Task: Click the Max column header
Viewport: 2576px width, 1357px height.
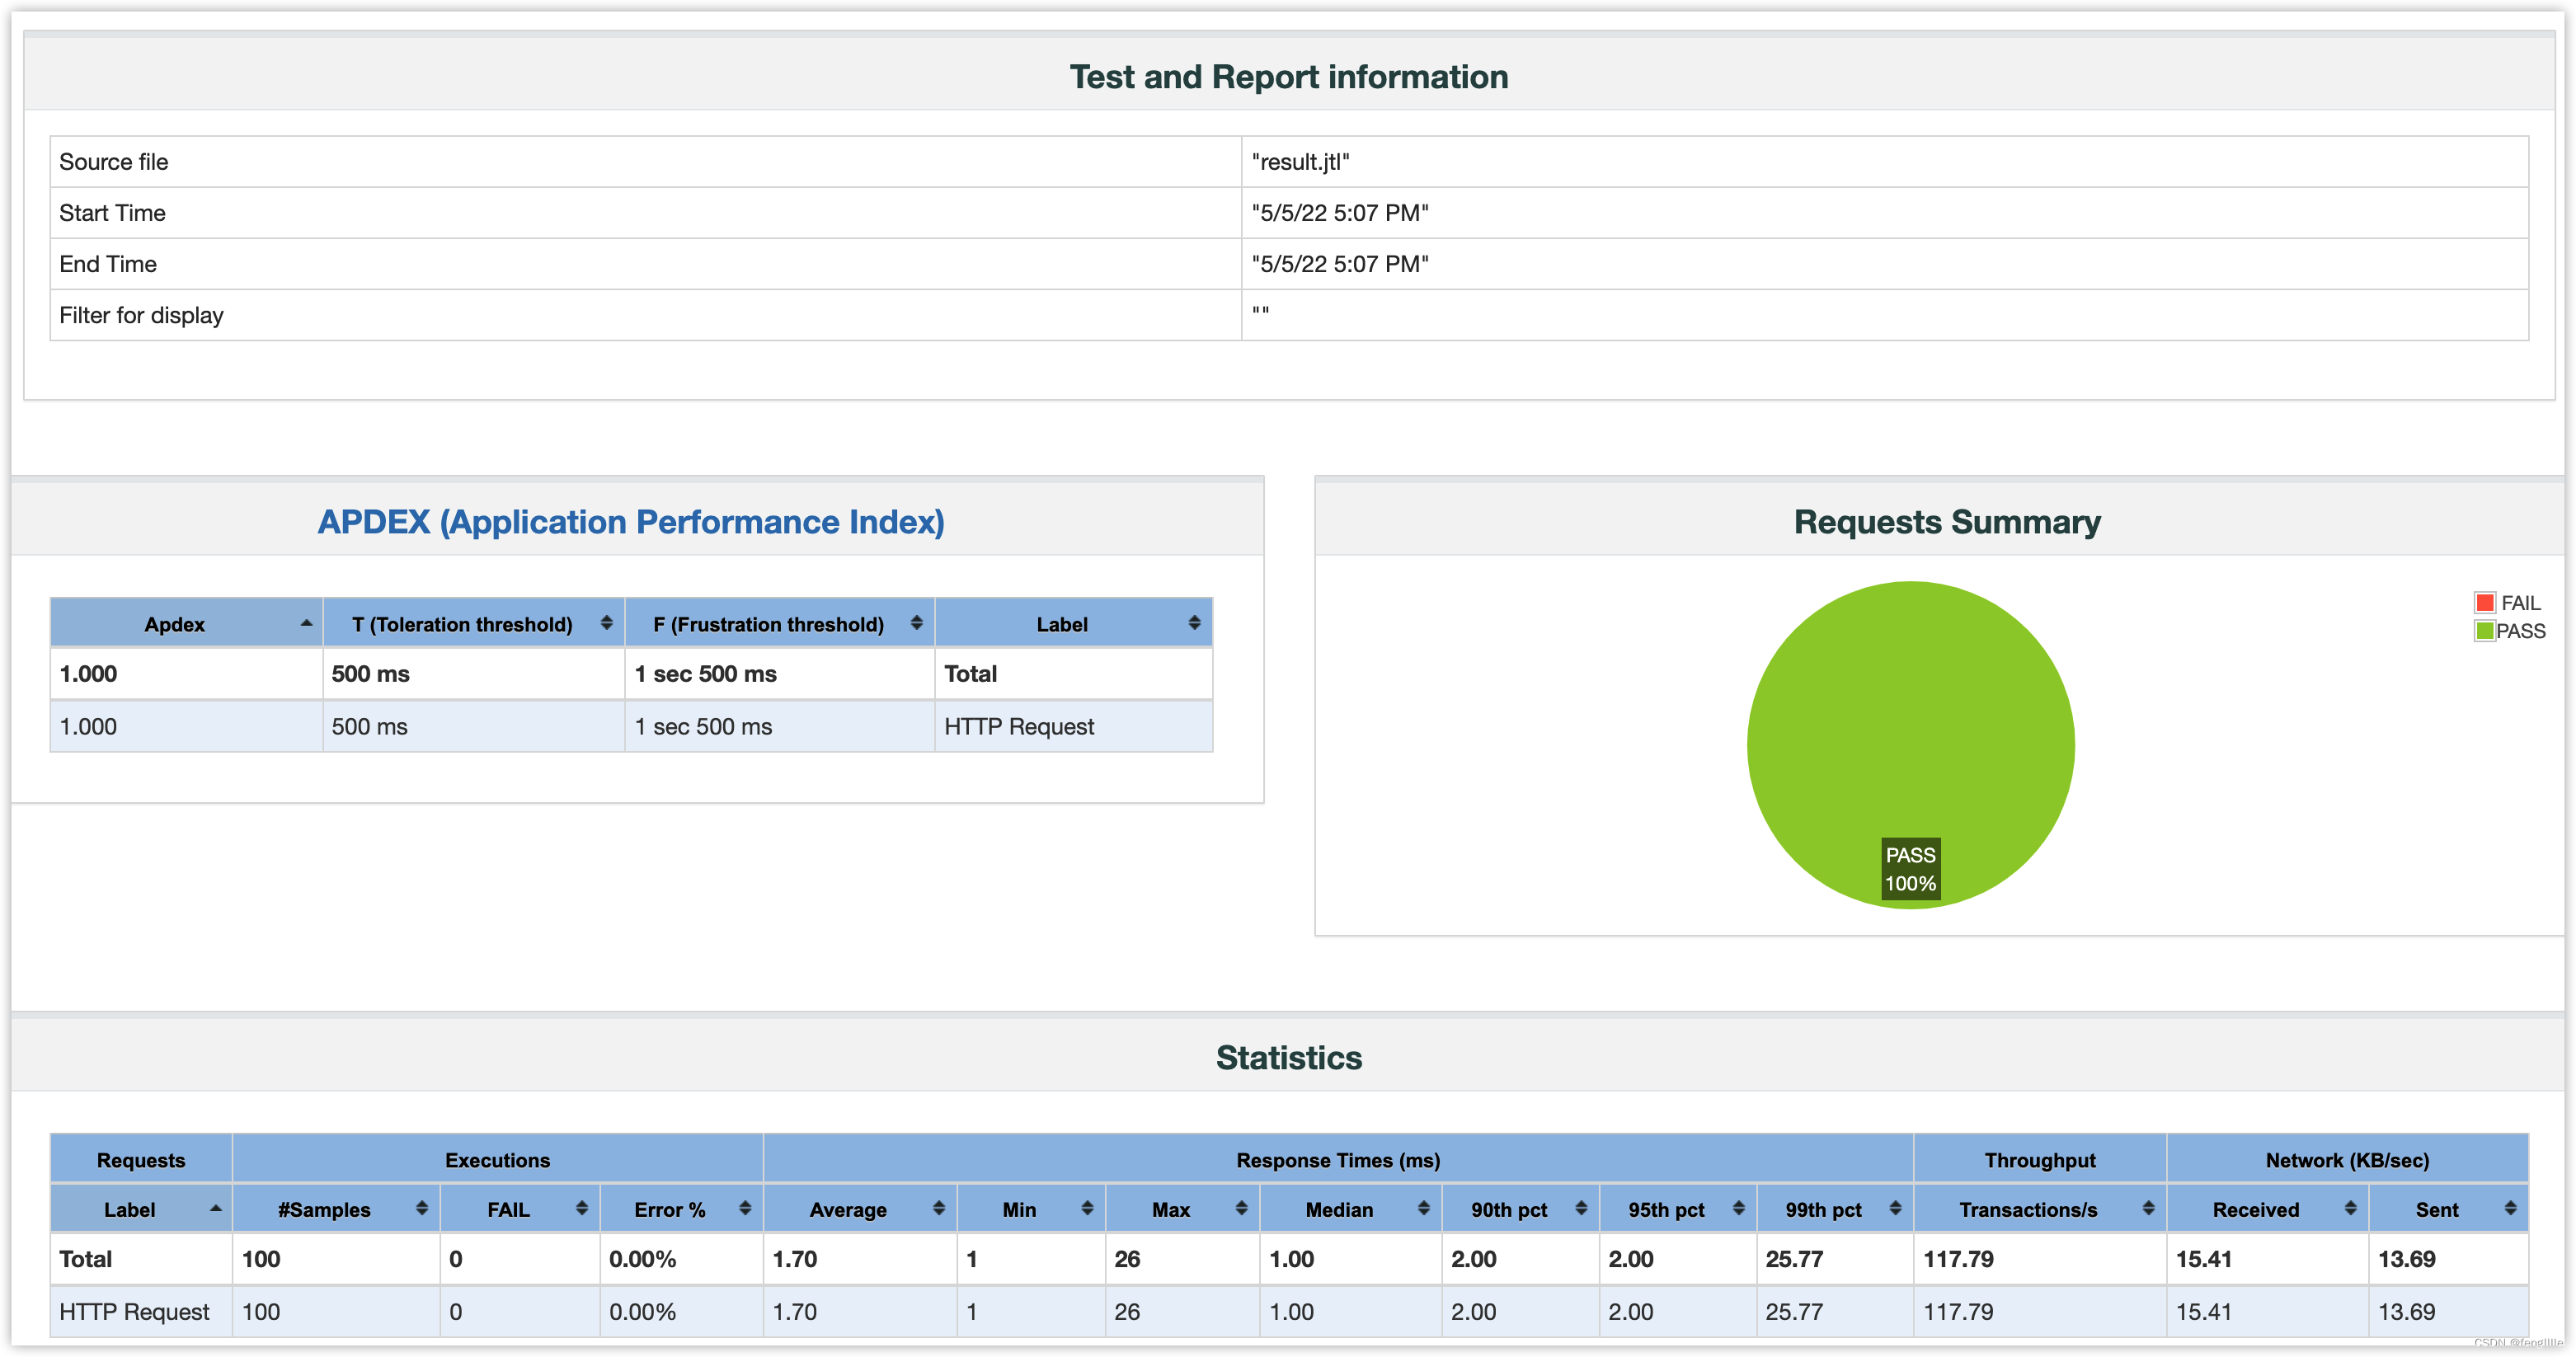Action: [1170, 1209]
